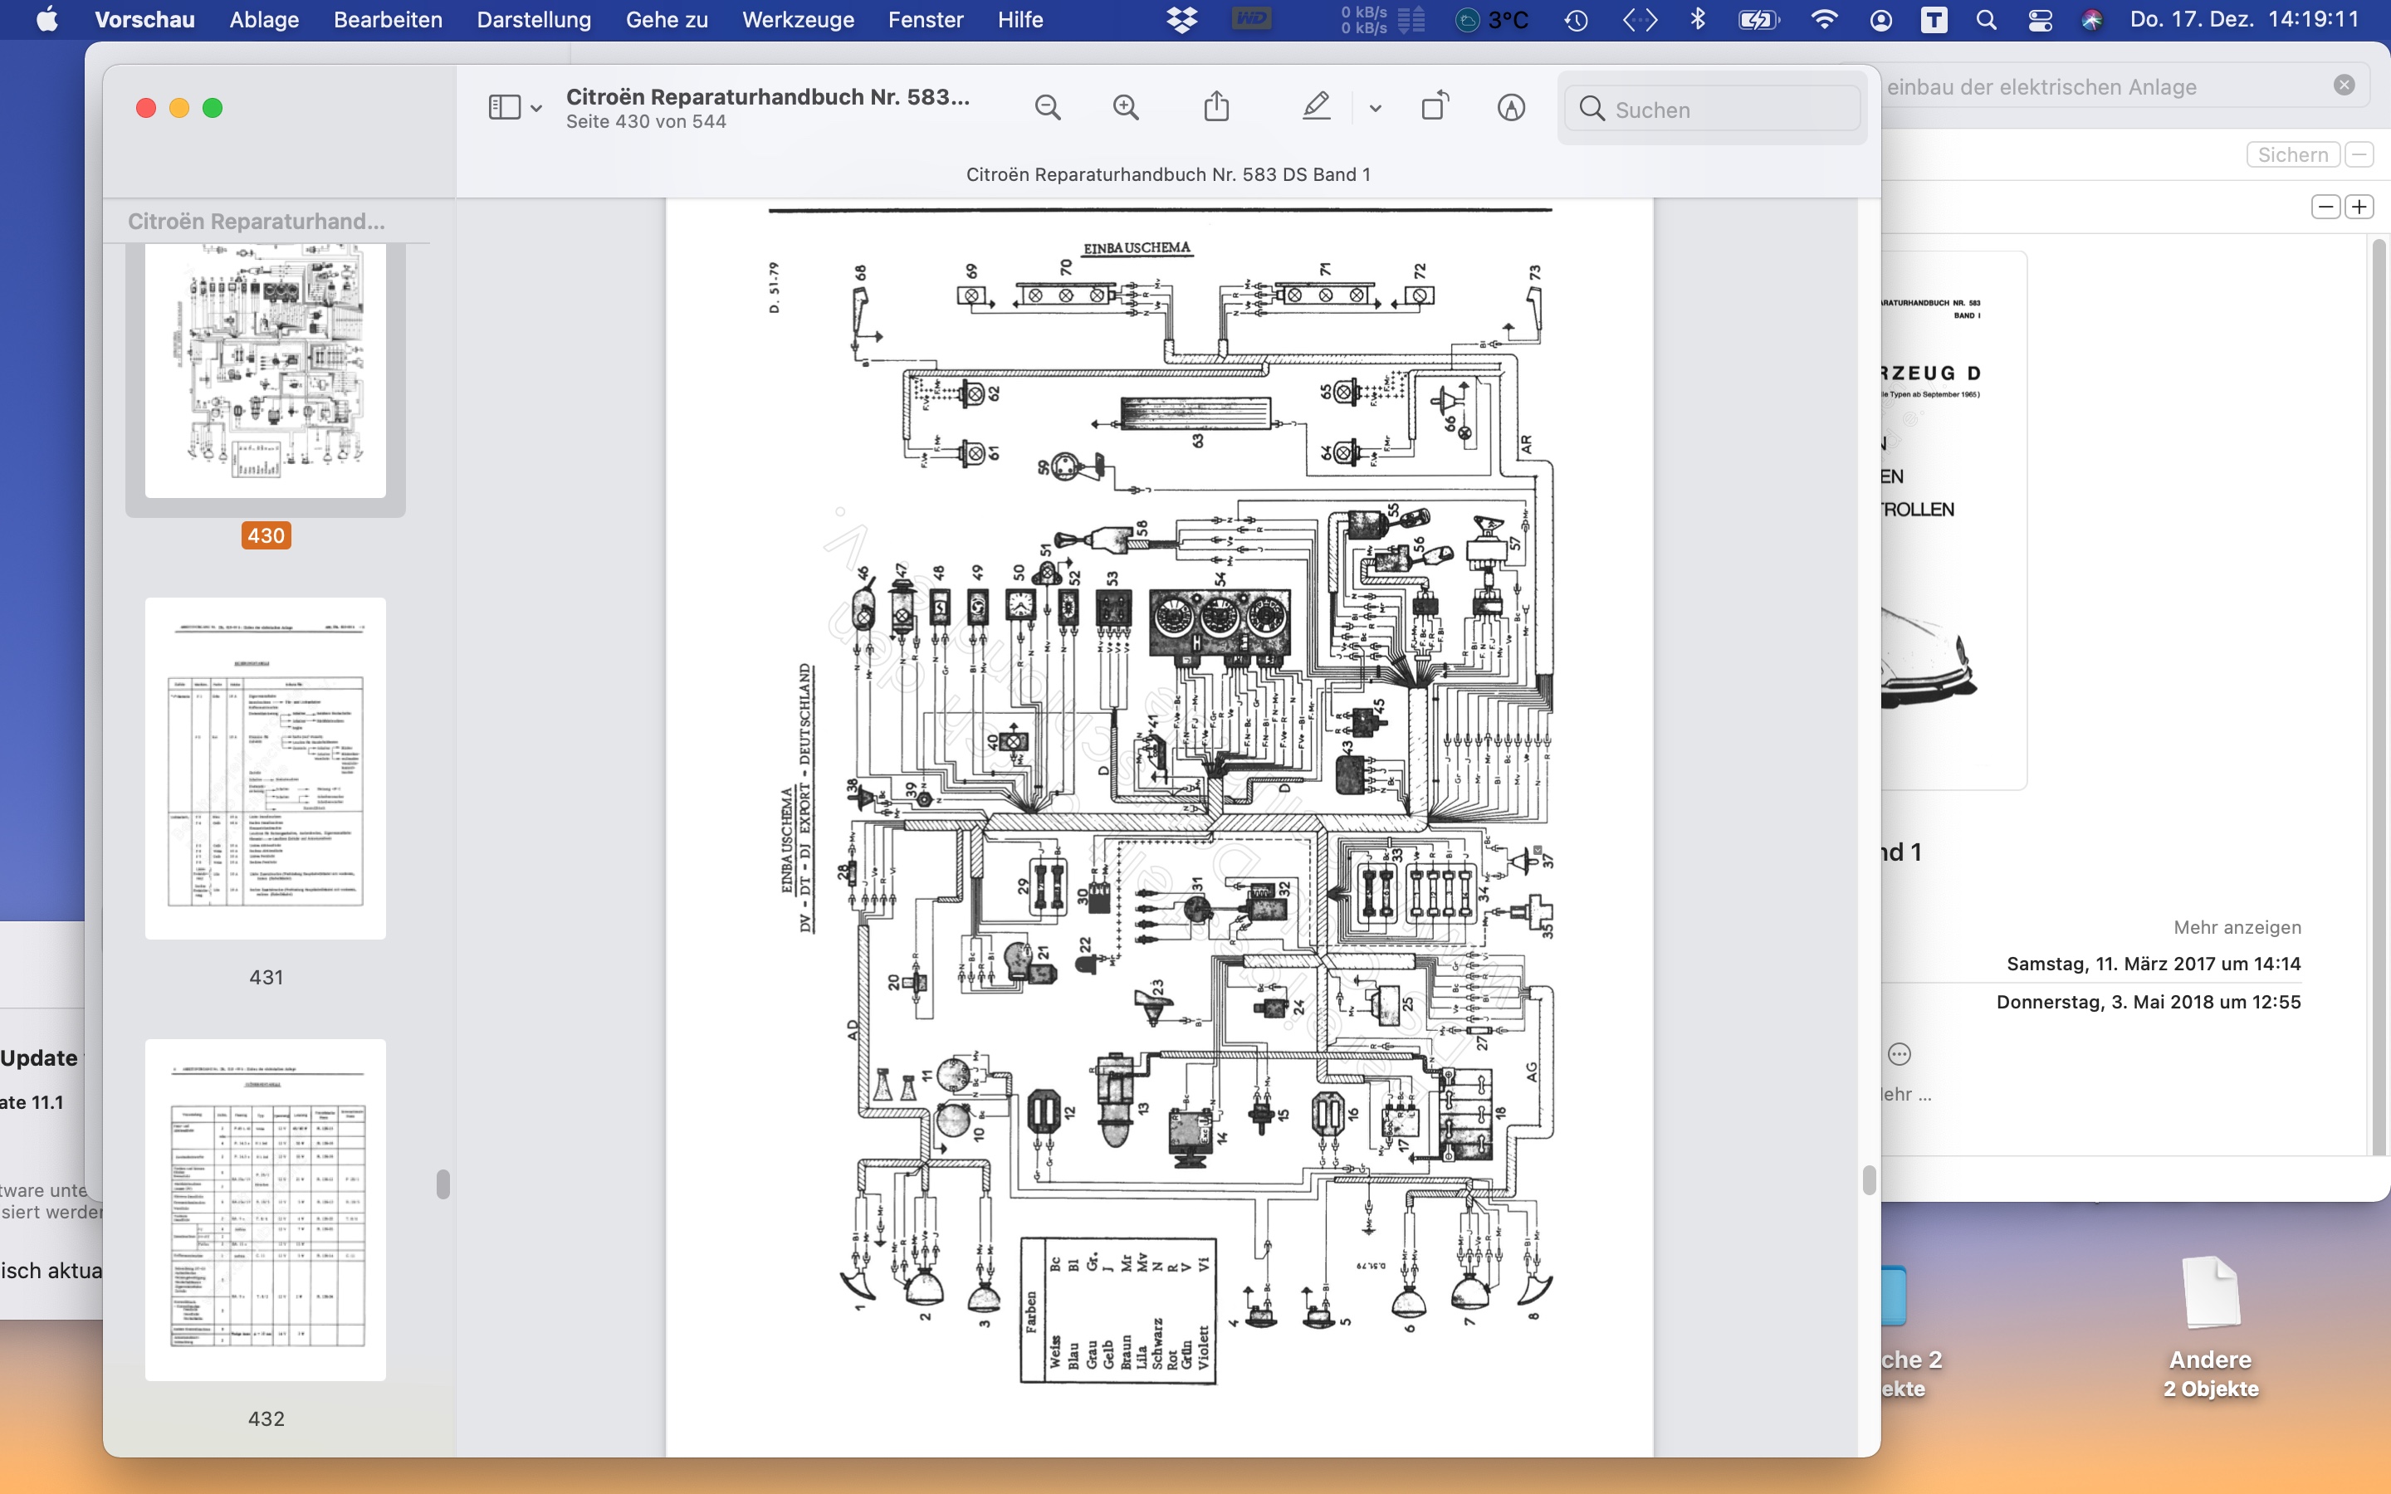
Task: Click the zoom in magnifier icon
Action: coord(1126,107)
